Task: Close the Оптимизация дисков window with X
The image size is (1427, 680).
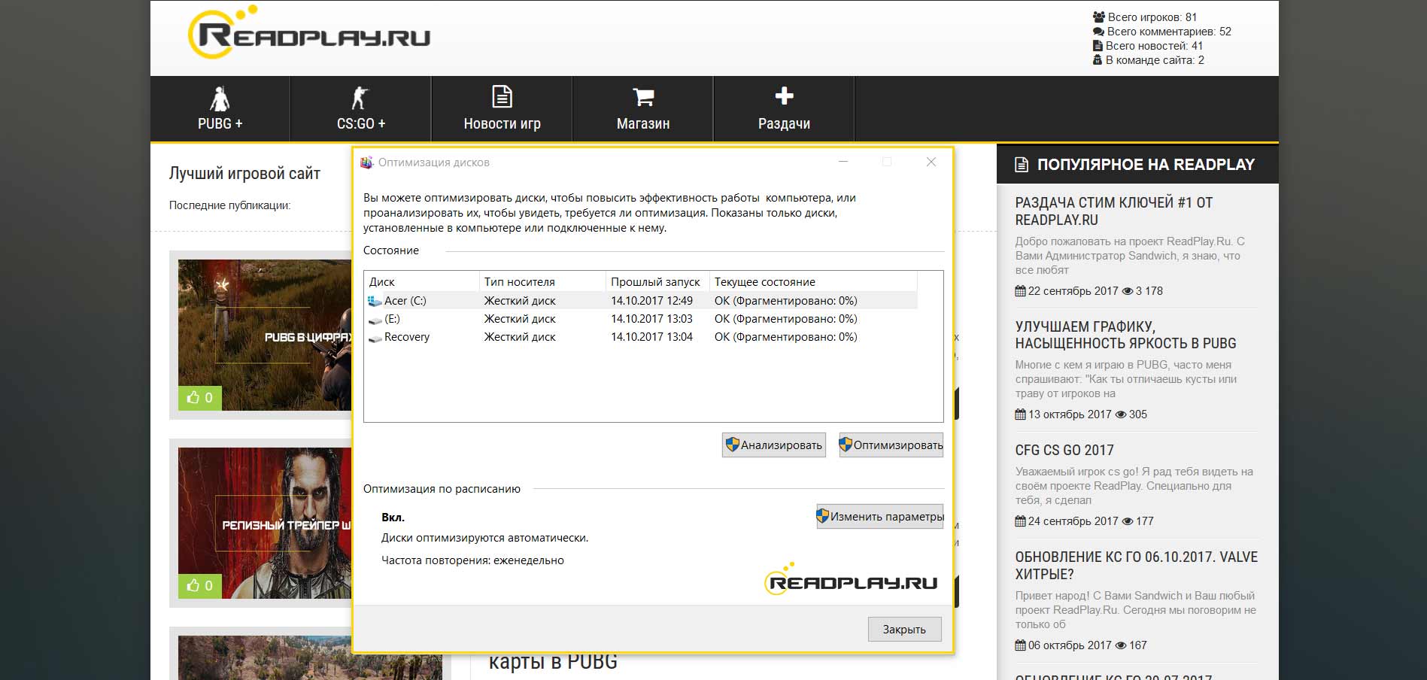Action: click(931, 162)
